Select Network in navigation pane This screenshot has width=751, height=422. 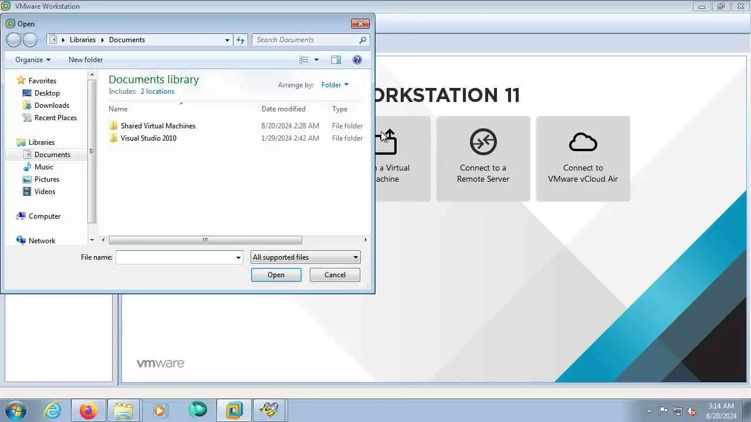point(42,241)
